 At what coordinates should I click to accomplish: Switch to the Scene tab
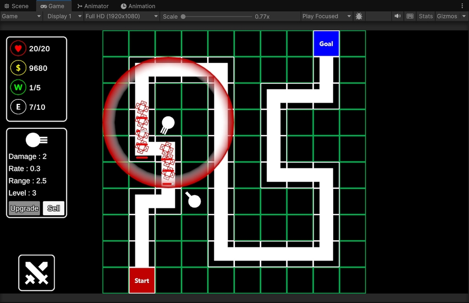point(17,6)
